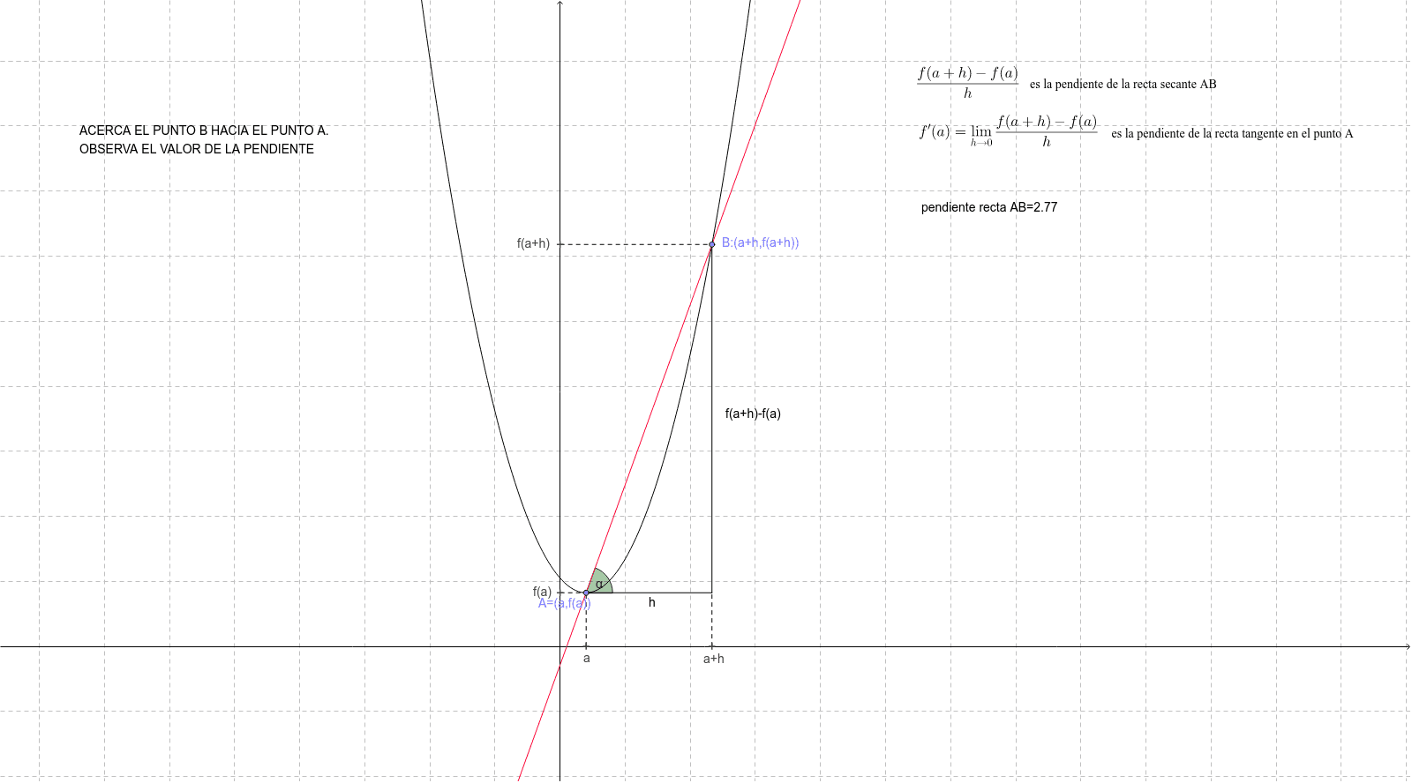Click the 'h' label under horizontal segment
This screenshot has height=783, width=1412.
click(x=652, y=602)
